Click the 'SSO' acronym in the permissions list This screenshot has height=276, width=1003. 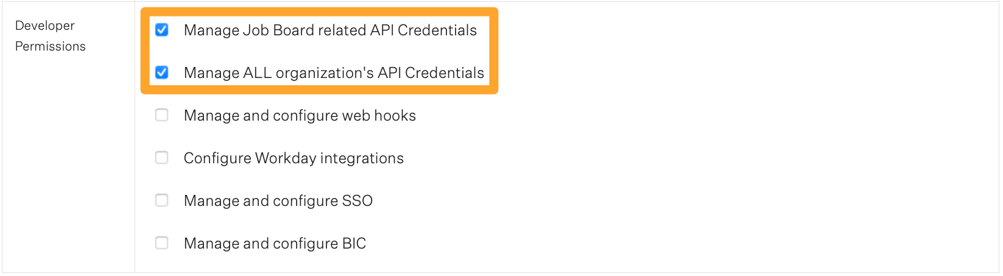click(x=357, y=201)
